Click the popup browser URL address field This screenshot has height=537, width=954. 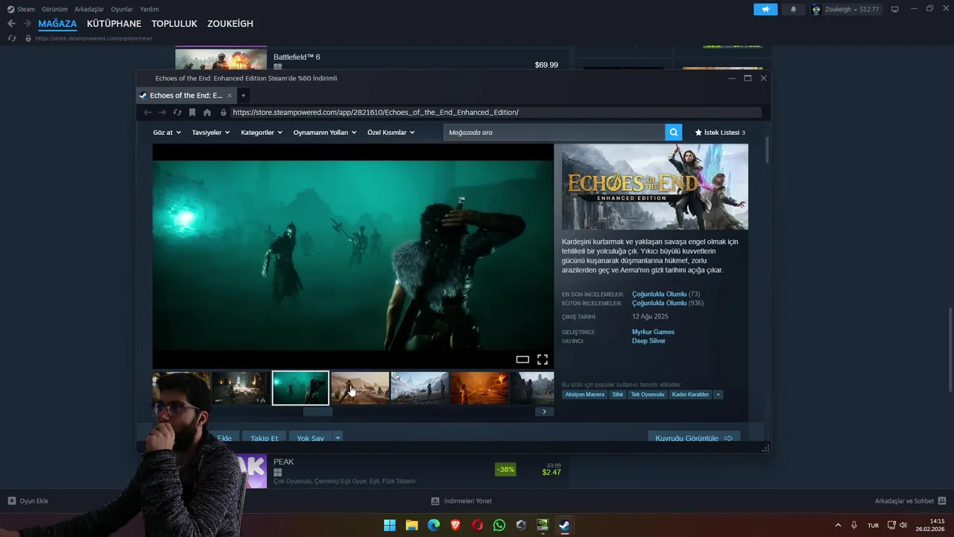point(496,113)
